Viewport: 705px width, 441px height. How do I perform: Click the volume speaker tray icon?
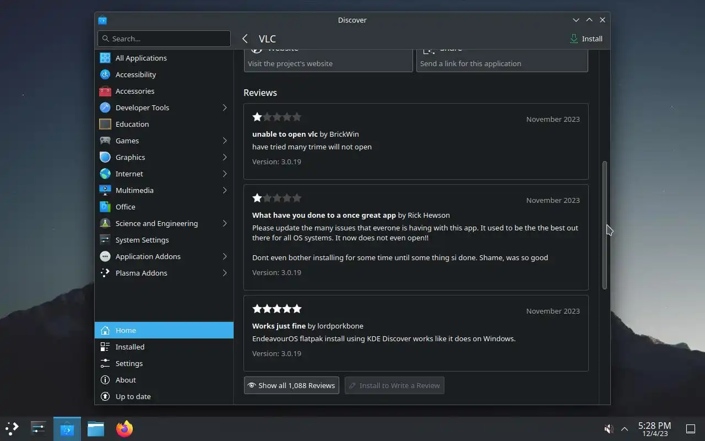(609, 428)
